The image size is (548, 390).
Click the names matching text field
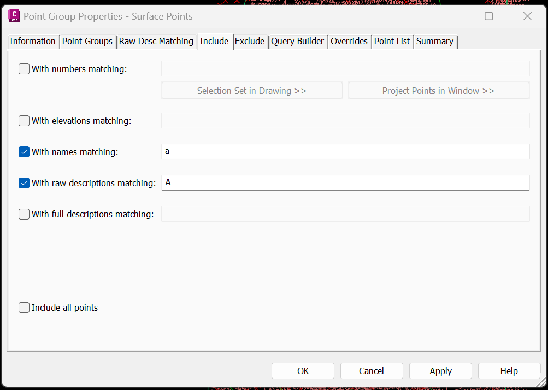(x=345, y=151)
